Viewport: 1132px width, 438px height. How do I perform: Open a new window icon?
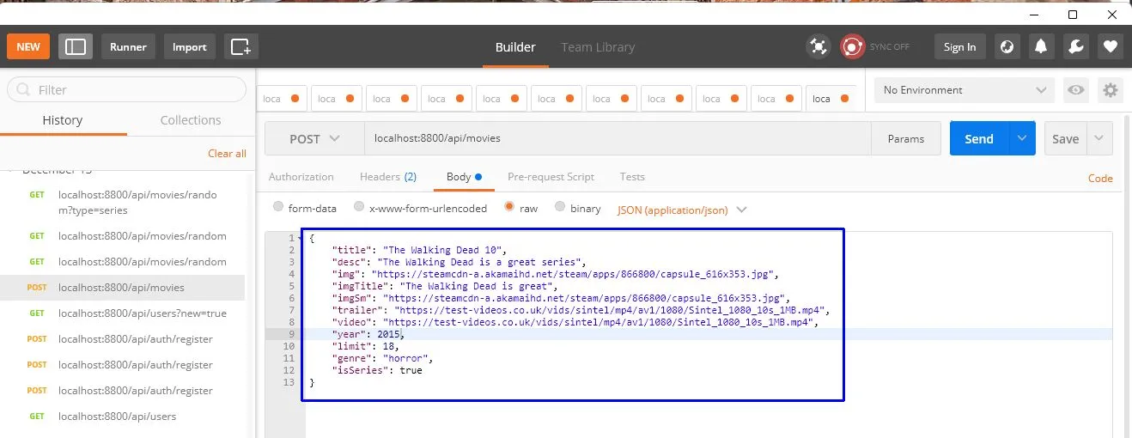[x=241, y=46]
